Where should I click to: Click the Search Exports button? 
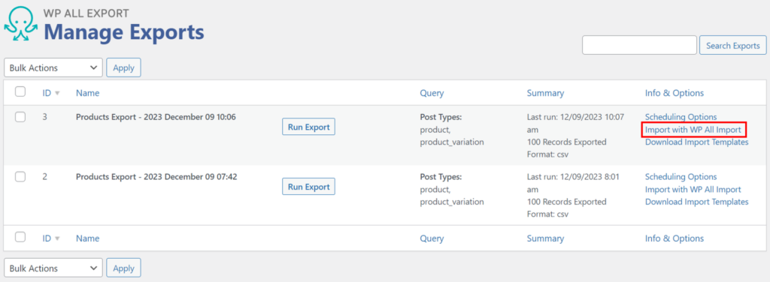732,45
